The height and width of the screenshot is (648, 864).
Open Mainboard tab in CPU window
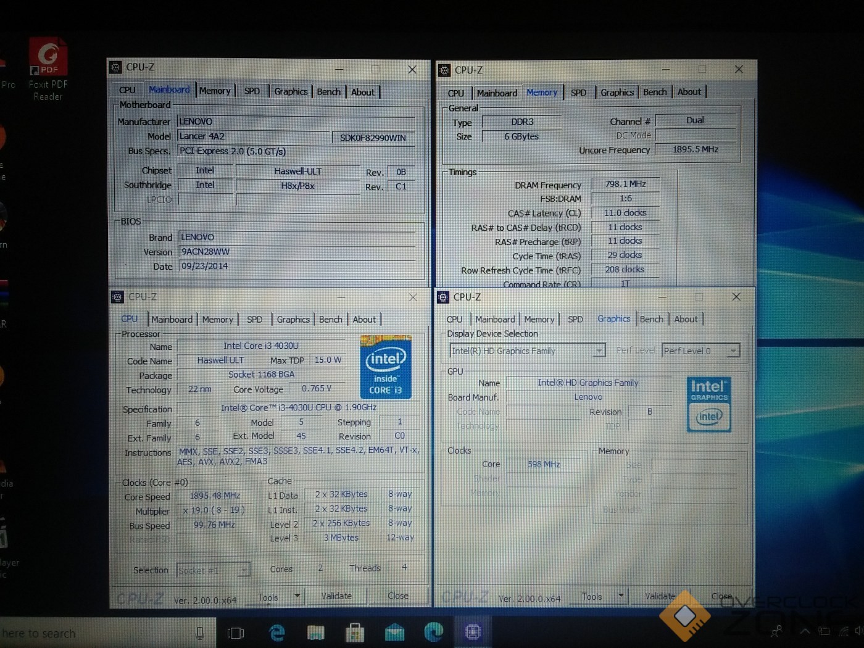pyautogui.click(x=172, y=320)
